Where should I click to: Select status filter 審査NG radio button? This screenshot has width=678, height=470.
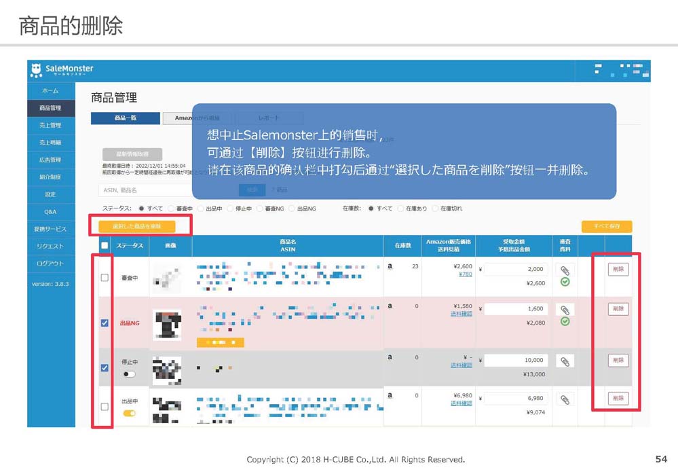[259, 209]
